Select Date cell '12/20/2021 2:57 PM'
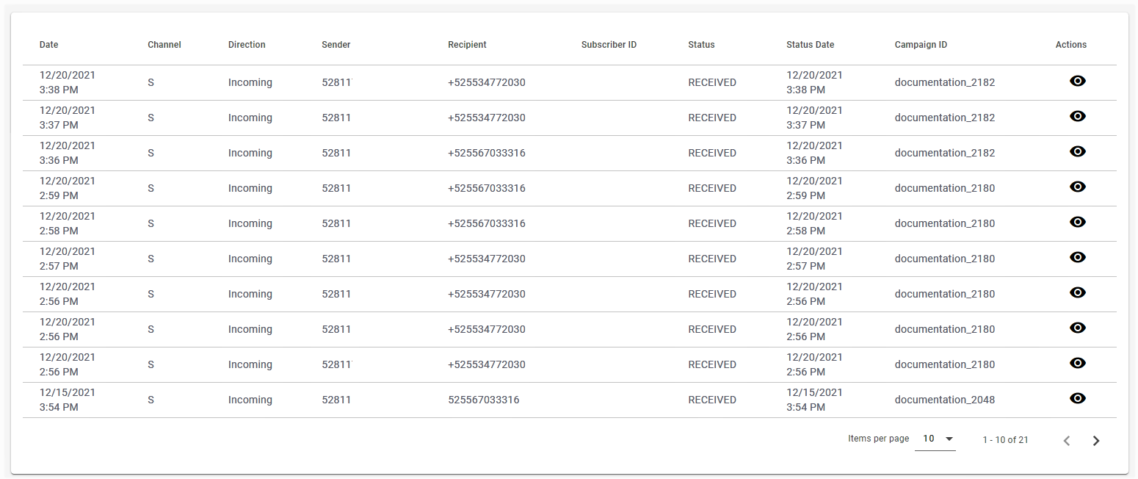 [x=68, y=259]
